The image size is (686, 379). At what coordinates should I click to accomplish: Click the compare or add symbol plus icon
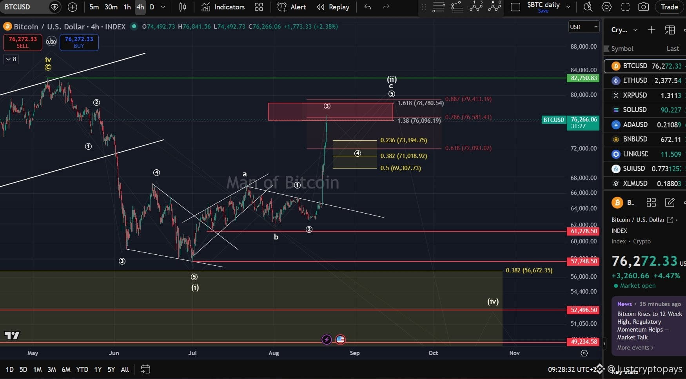(72, 7)
